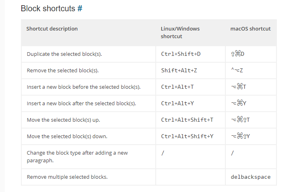Click the ⌥⌘⇧T macOS shortcut symbol

(240, 120)
